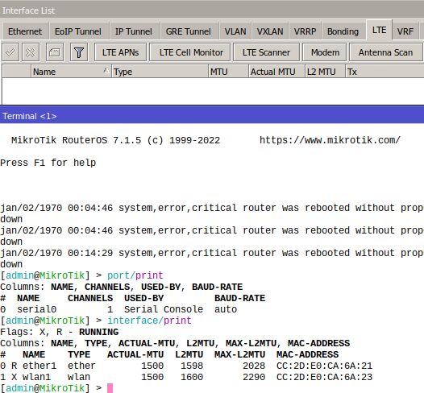Click the 2028 MAX-L2MTU value
This screenshot has height=393, width=424.
point(254,366)
